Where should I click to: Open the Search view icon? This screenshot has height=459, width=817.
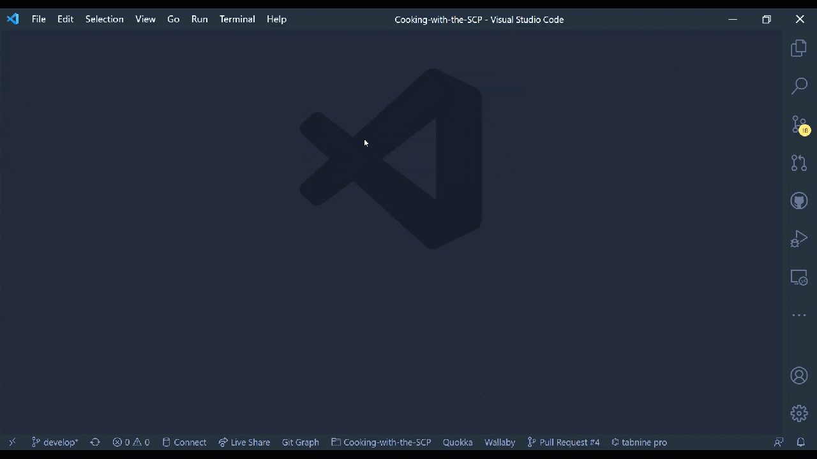[799, 86]
